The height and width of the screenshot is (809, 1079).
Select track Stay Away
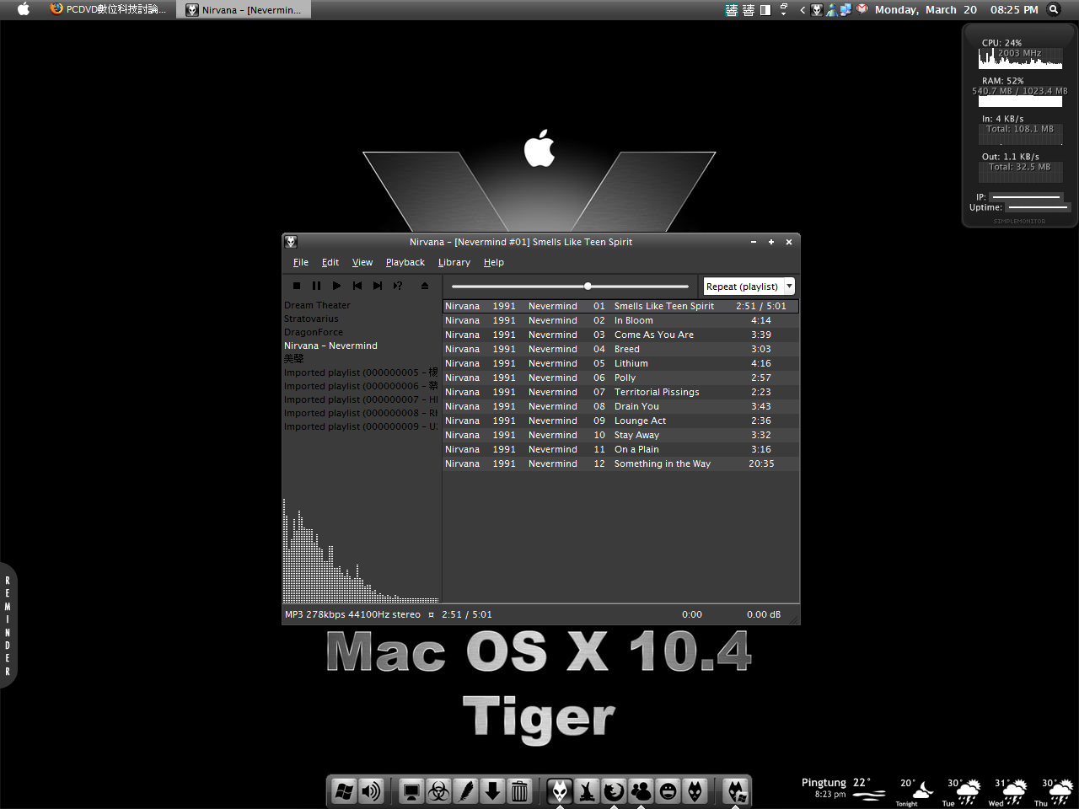620,435
